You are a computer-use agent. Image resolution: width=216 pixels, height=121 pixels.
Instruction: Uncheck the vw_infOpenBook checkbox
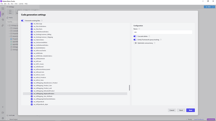click(32, 102)
